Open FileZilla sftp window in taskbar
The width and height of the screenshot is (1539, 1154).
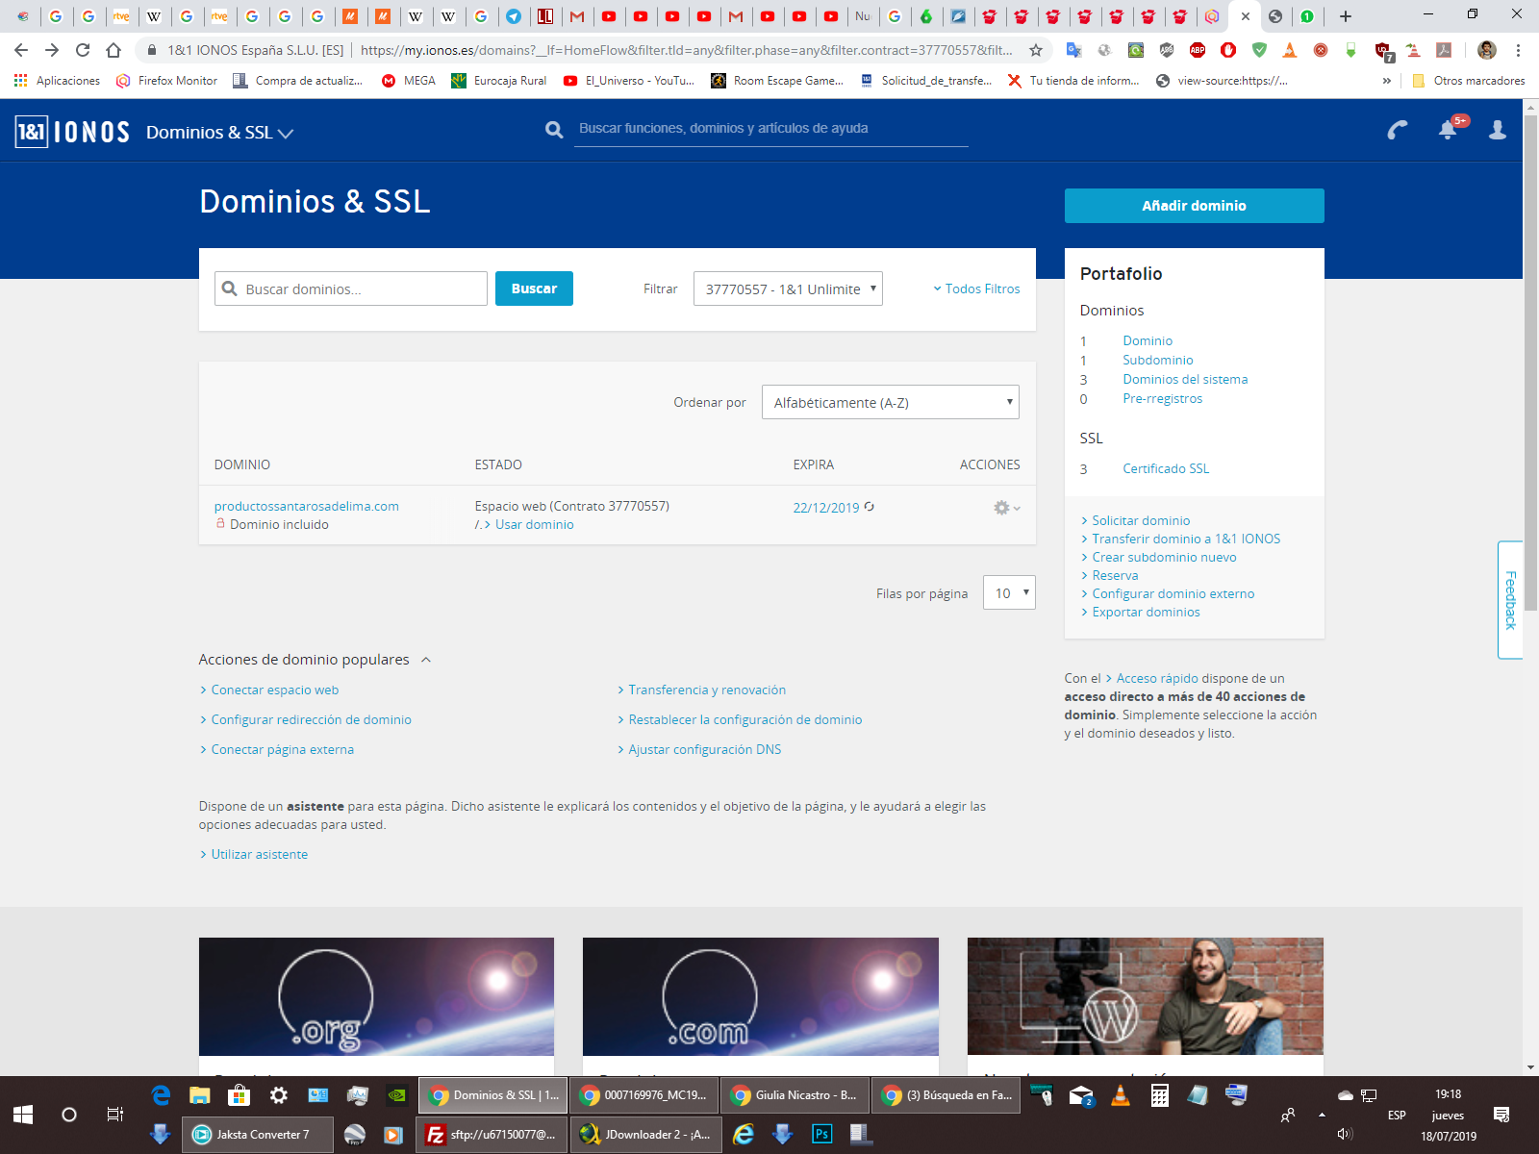[492, 1135]
